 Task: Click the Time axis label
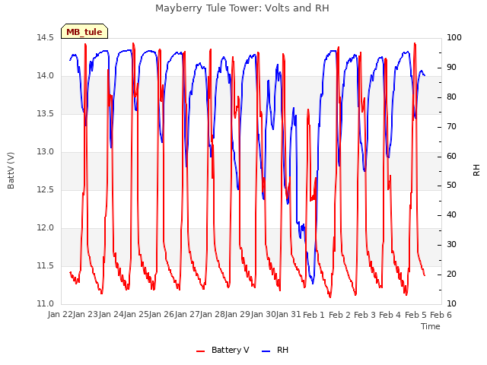pos(431,326)
